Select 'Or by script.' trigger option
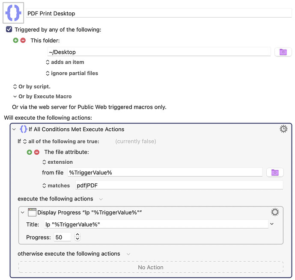This screenshot has height=280, width=295. click(32, 86)
